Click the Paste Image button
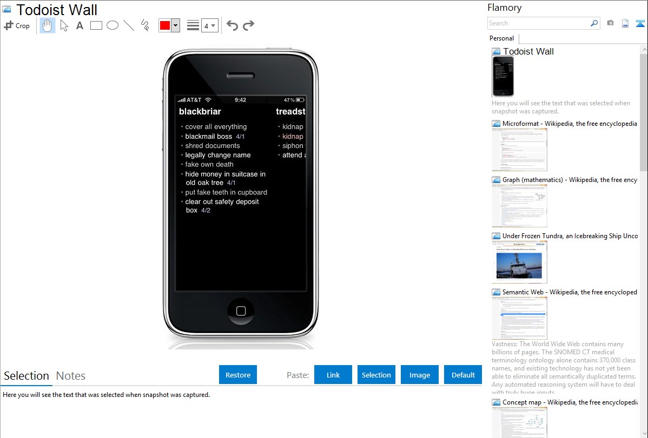Viewport: 648px width, 438px height. [x=419, y=375]
